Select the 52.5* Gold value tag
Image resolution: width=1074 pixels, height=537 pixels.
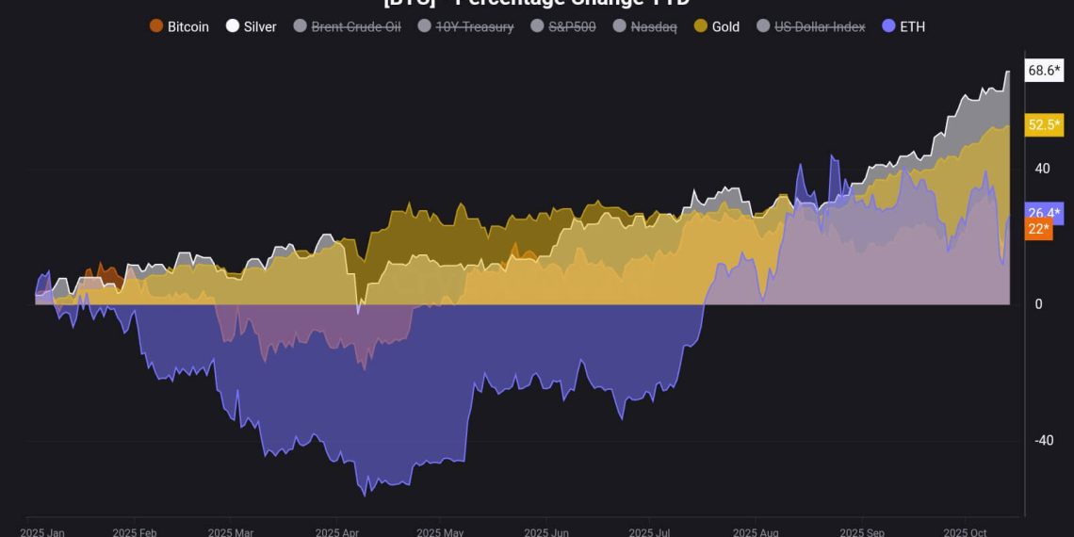click(1045, 124)
